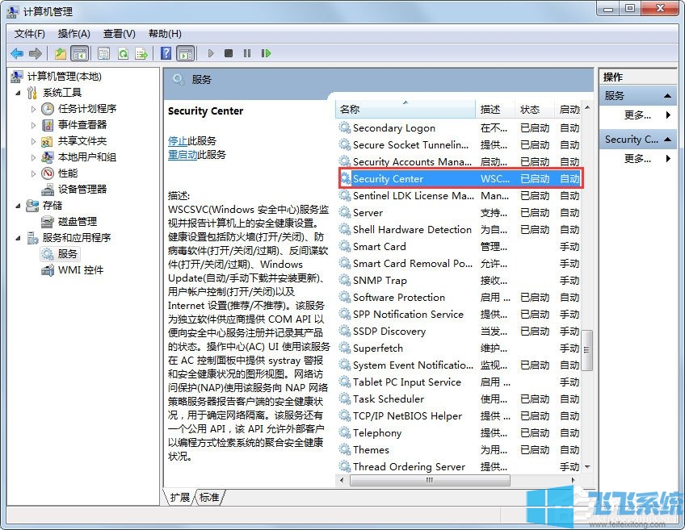Click the back navigation arrow
This screenshot has height=530, width=685.
pyautogui.click(x=17, y=53)
